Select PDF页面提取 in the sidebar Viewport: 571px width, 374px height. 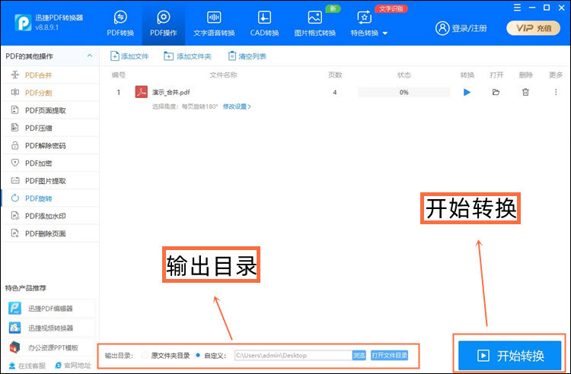click(x=50, y=110)
